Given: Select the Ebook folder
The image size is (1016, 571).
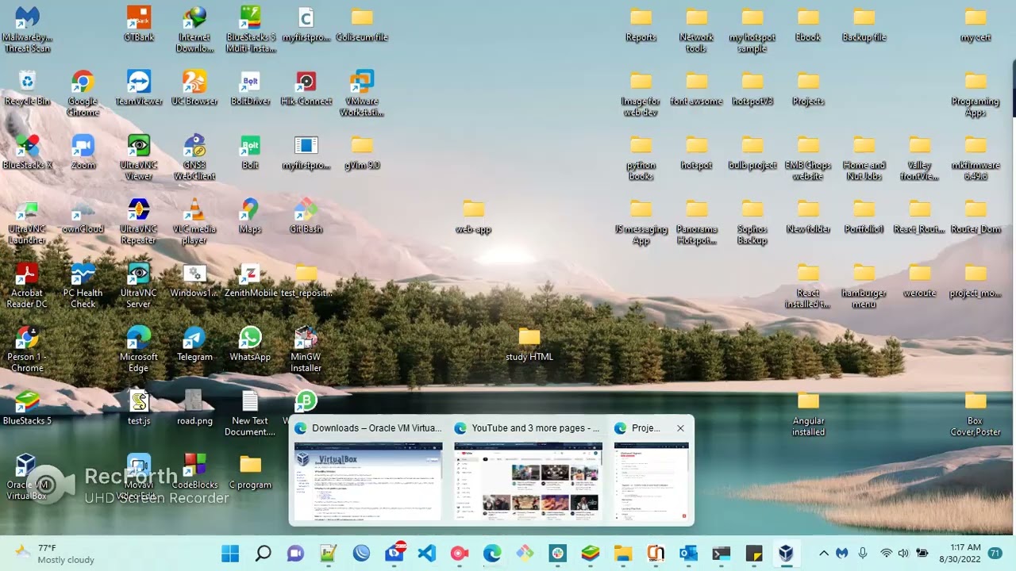Looking at the screenshot, I should tap(808, 24).
